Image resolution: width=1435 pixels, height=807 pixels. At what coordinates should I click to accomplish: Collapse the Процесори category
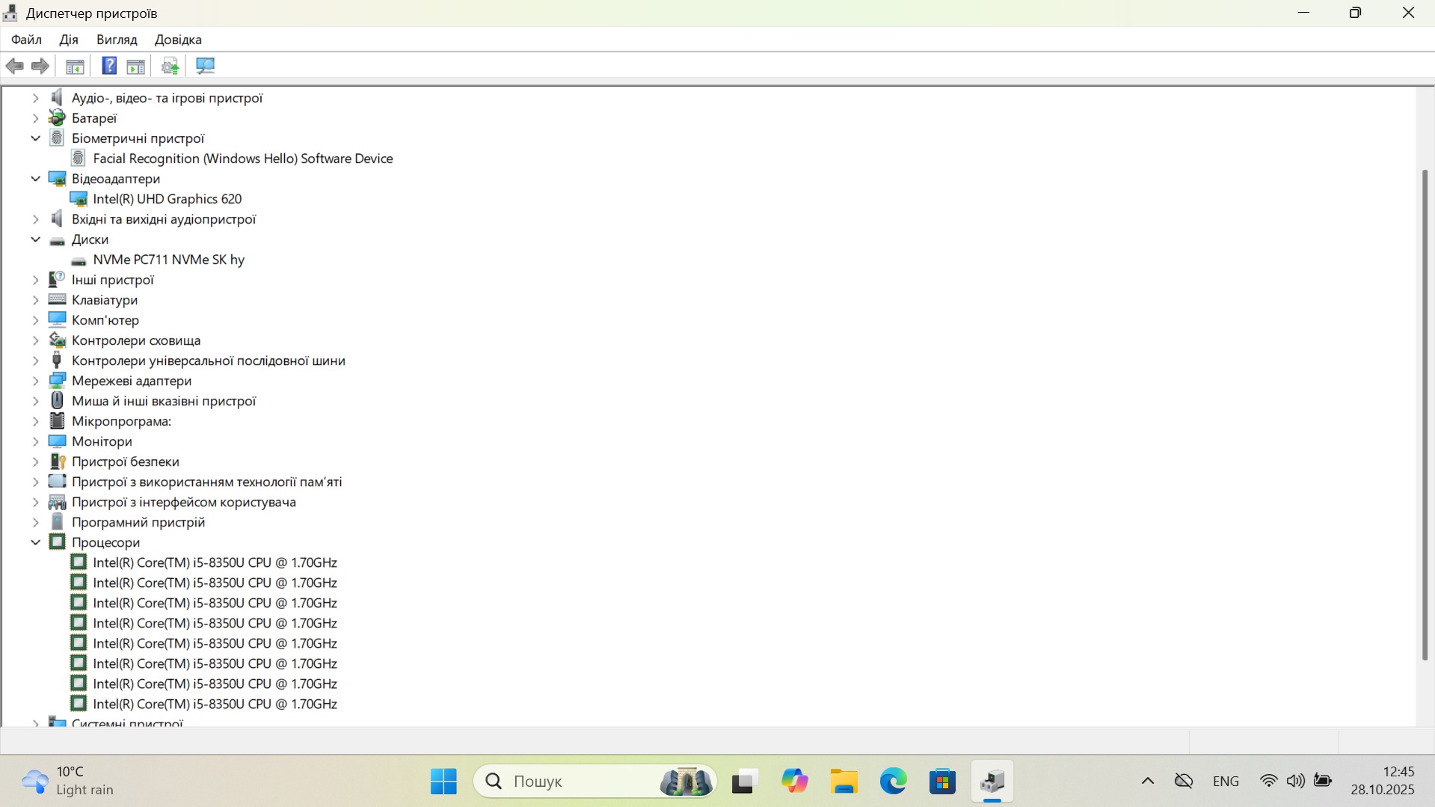tap(35, 542)
